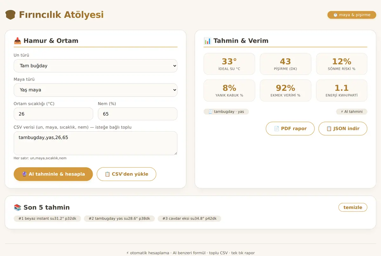Open the Un türü dropdown
Screen dimensions: 381x256
coord(96,66)
